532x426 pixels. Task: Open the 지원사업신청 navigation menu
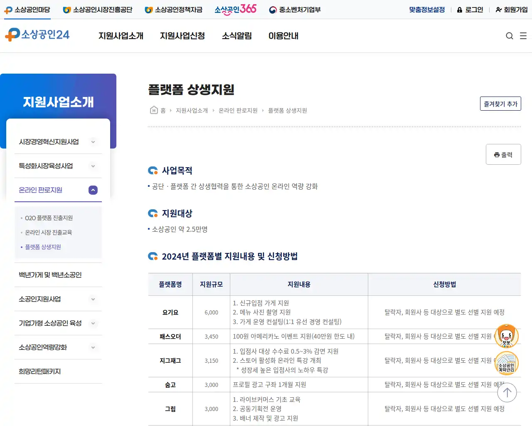point(182,36)
